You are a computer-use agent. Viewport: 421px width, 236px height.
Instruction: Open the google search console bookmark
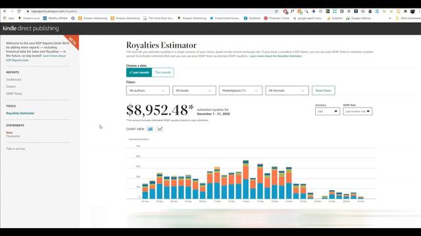click(308, 18)
